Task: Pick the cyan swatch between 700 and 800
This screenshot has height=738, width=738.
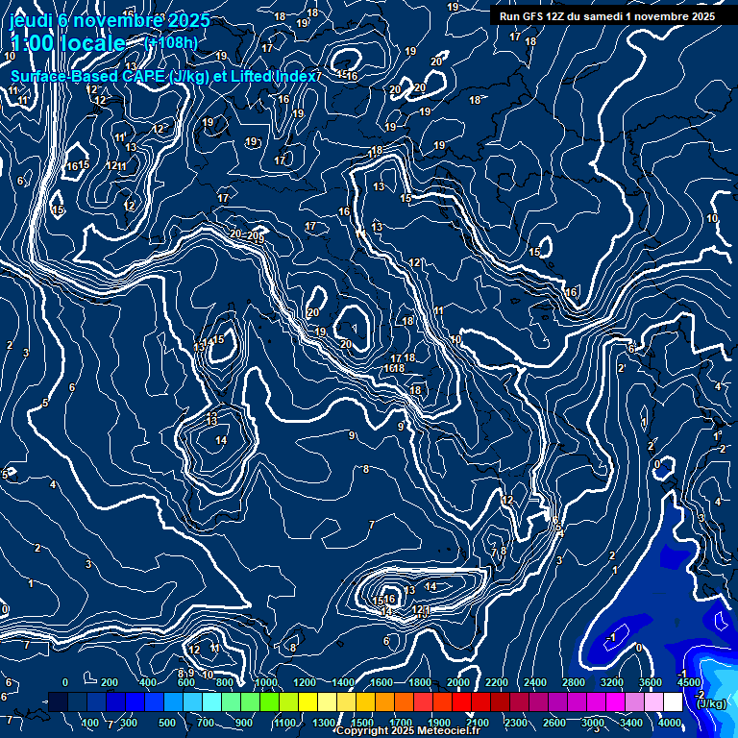Action: (211, 701)
